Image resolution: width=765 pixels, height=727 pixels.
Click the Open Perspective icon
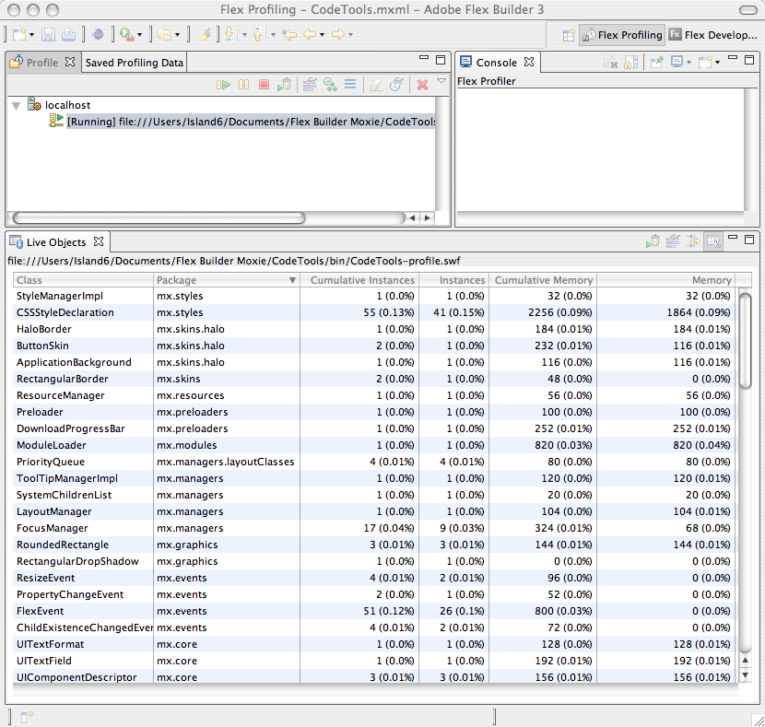(569, 35)
